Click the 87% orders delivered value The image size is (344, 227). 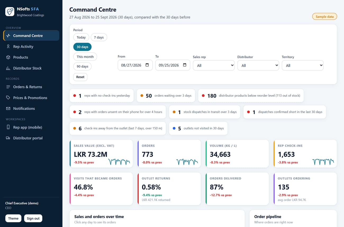(216, 187)
